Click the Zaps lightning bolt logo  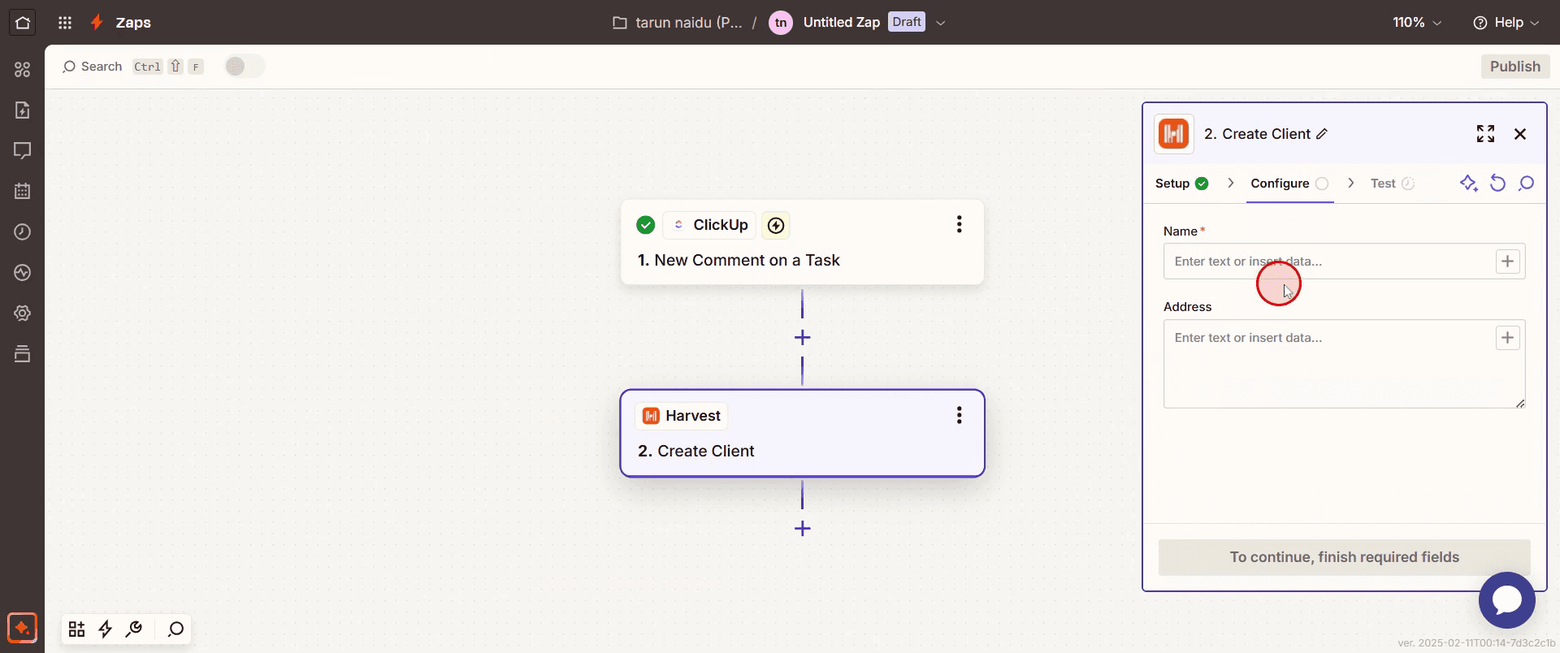click(x=97, y=23)
